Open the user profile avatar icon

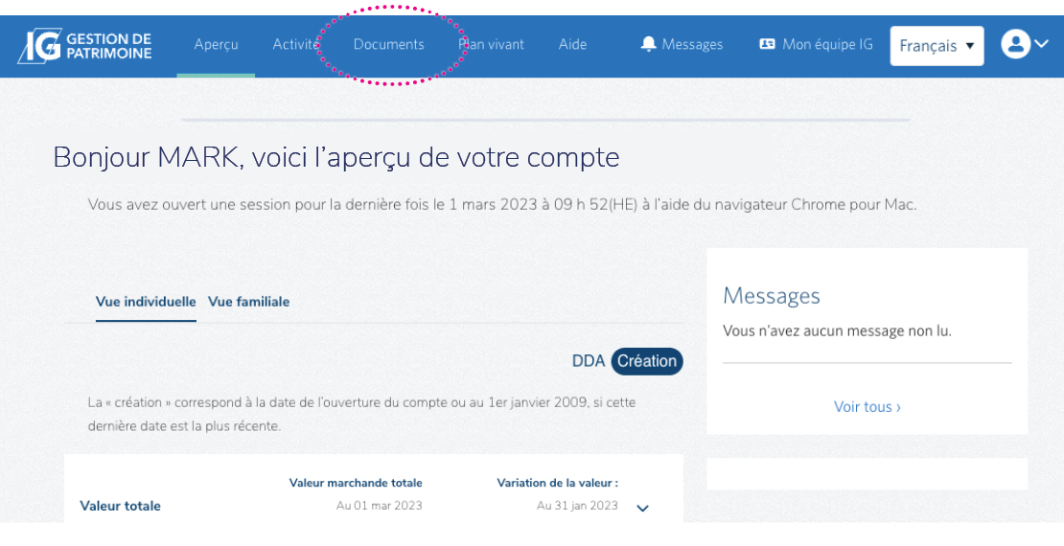pos(1015,44)
